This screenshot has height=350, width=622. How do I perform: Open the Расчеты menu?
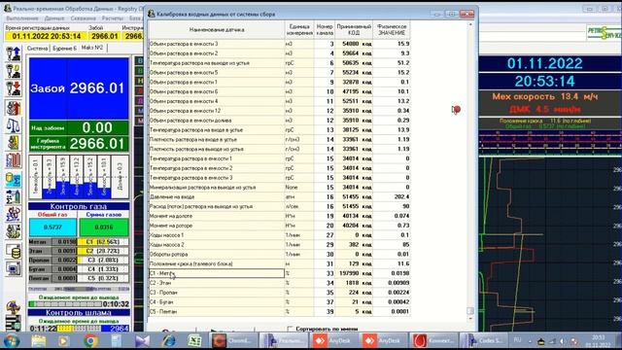[x=113, y=18]
